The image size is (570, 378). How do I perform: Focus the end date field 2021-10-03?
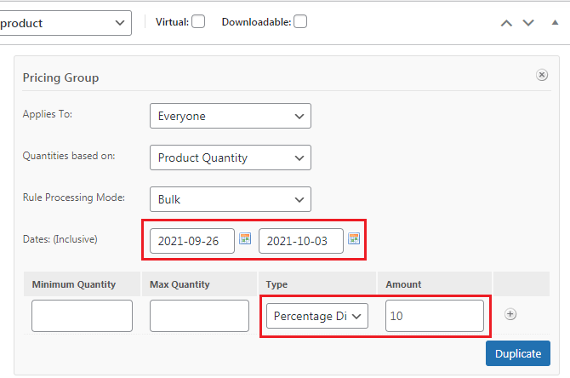301,241
